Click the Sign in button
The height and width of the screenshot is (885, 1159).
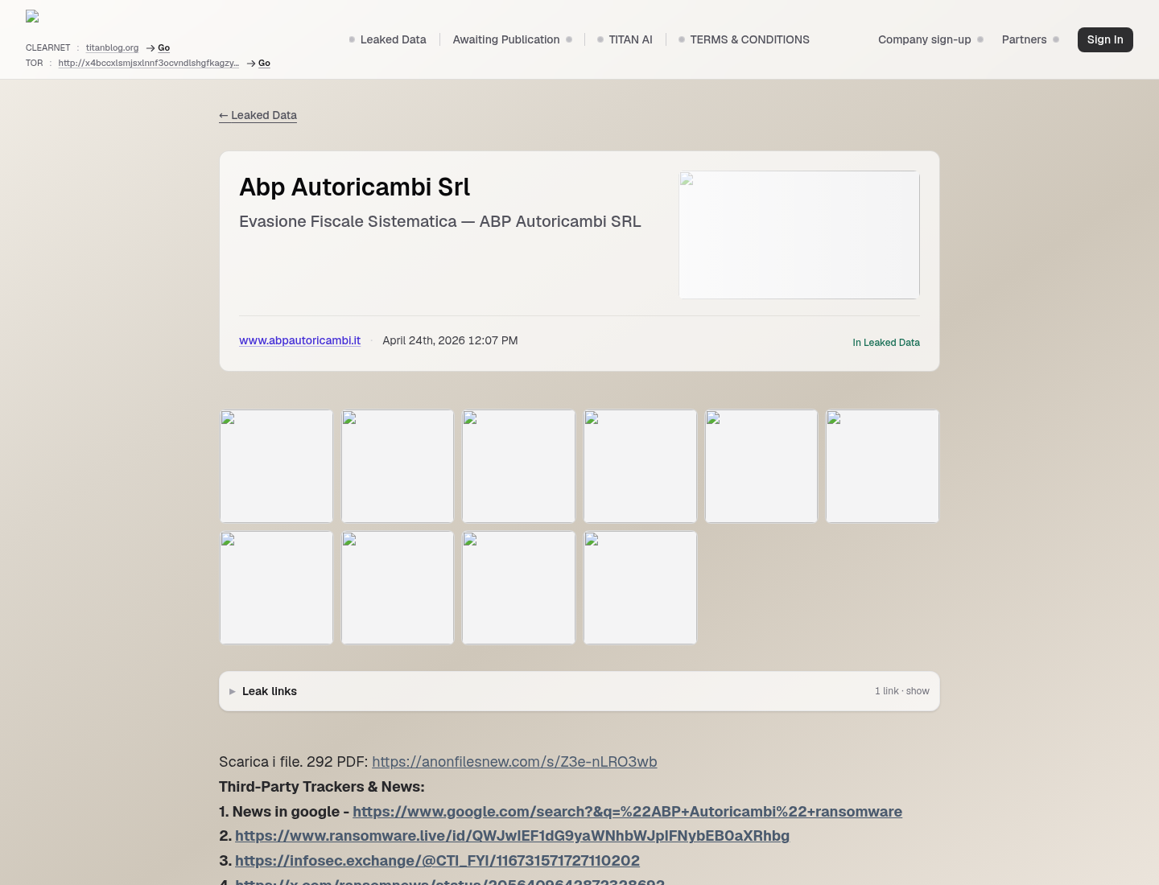tap(1105, 39)
